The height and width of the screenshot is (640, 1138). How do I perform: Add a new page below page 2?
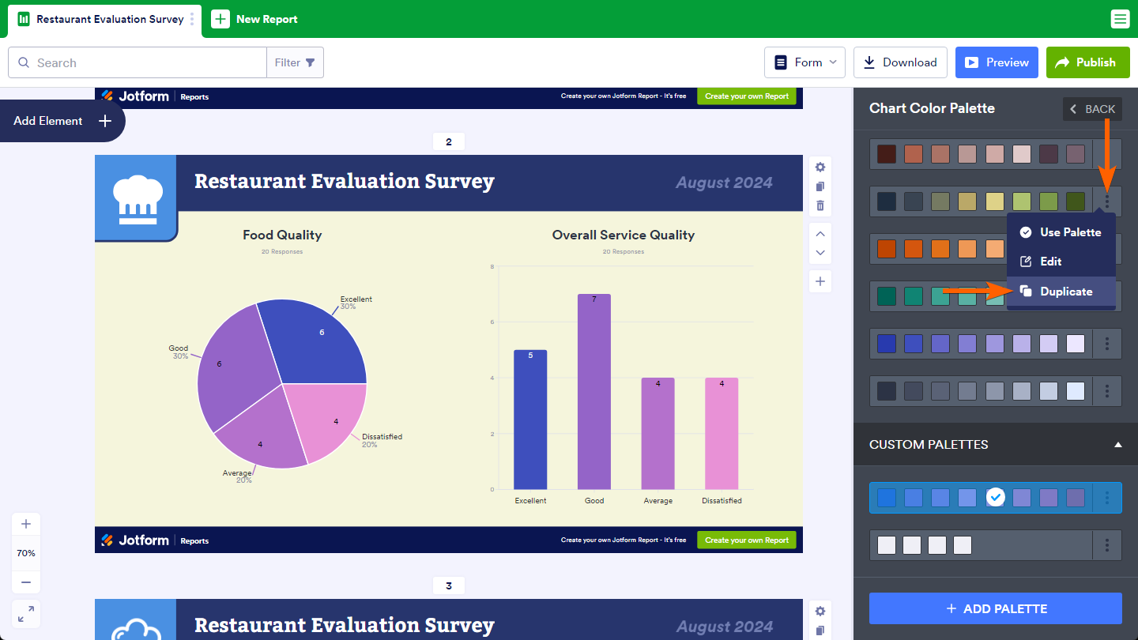[x=820, y=281]
